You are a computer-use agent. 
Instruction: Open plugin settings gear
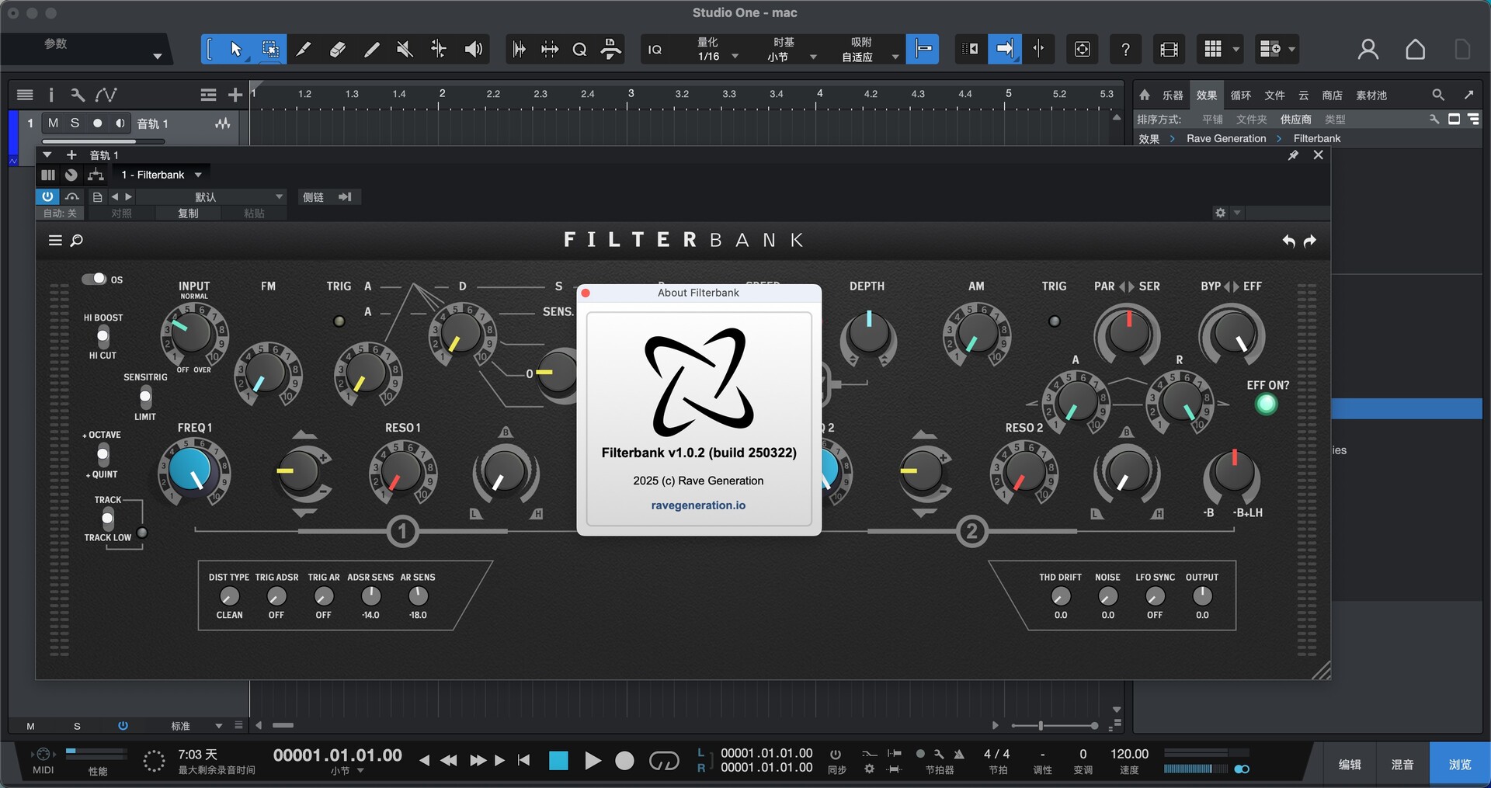coord(1221,213)
